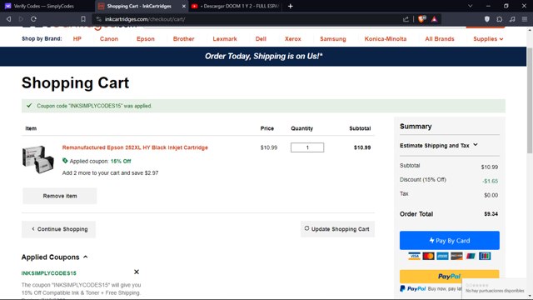Open the Konica-Minolta brand link
The width and height of the screenshot is (533, 300).
click(x=386, y=39)
